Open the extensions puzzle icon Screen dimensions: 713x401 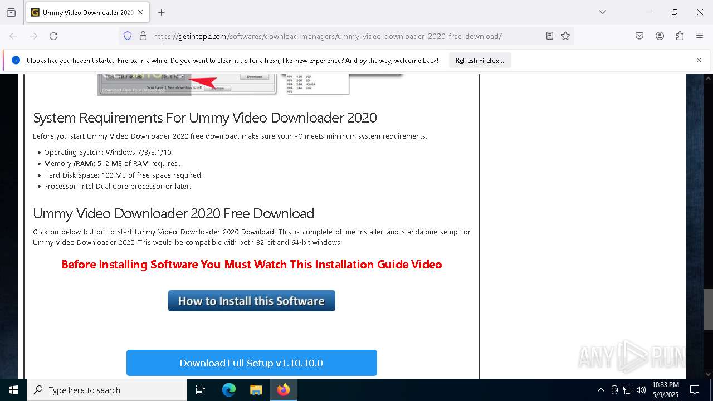coord(680,36)
